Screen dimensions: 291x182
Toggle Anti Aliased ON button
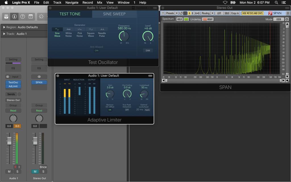(97, 51)
